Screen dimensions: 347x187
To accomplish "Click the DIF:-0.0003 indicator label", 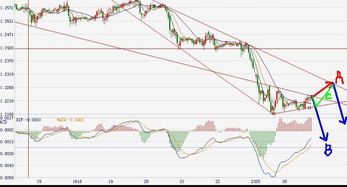I will [x=28, y=120].
